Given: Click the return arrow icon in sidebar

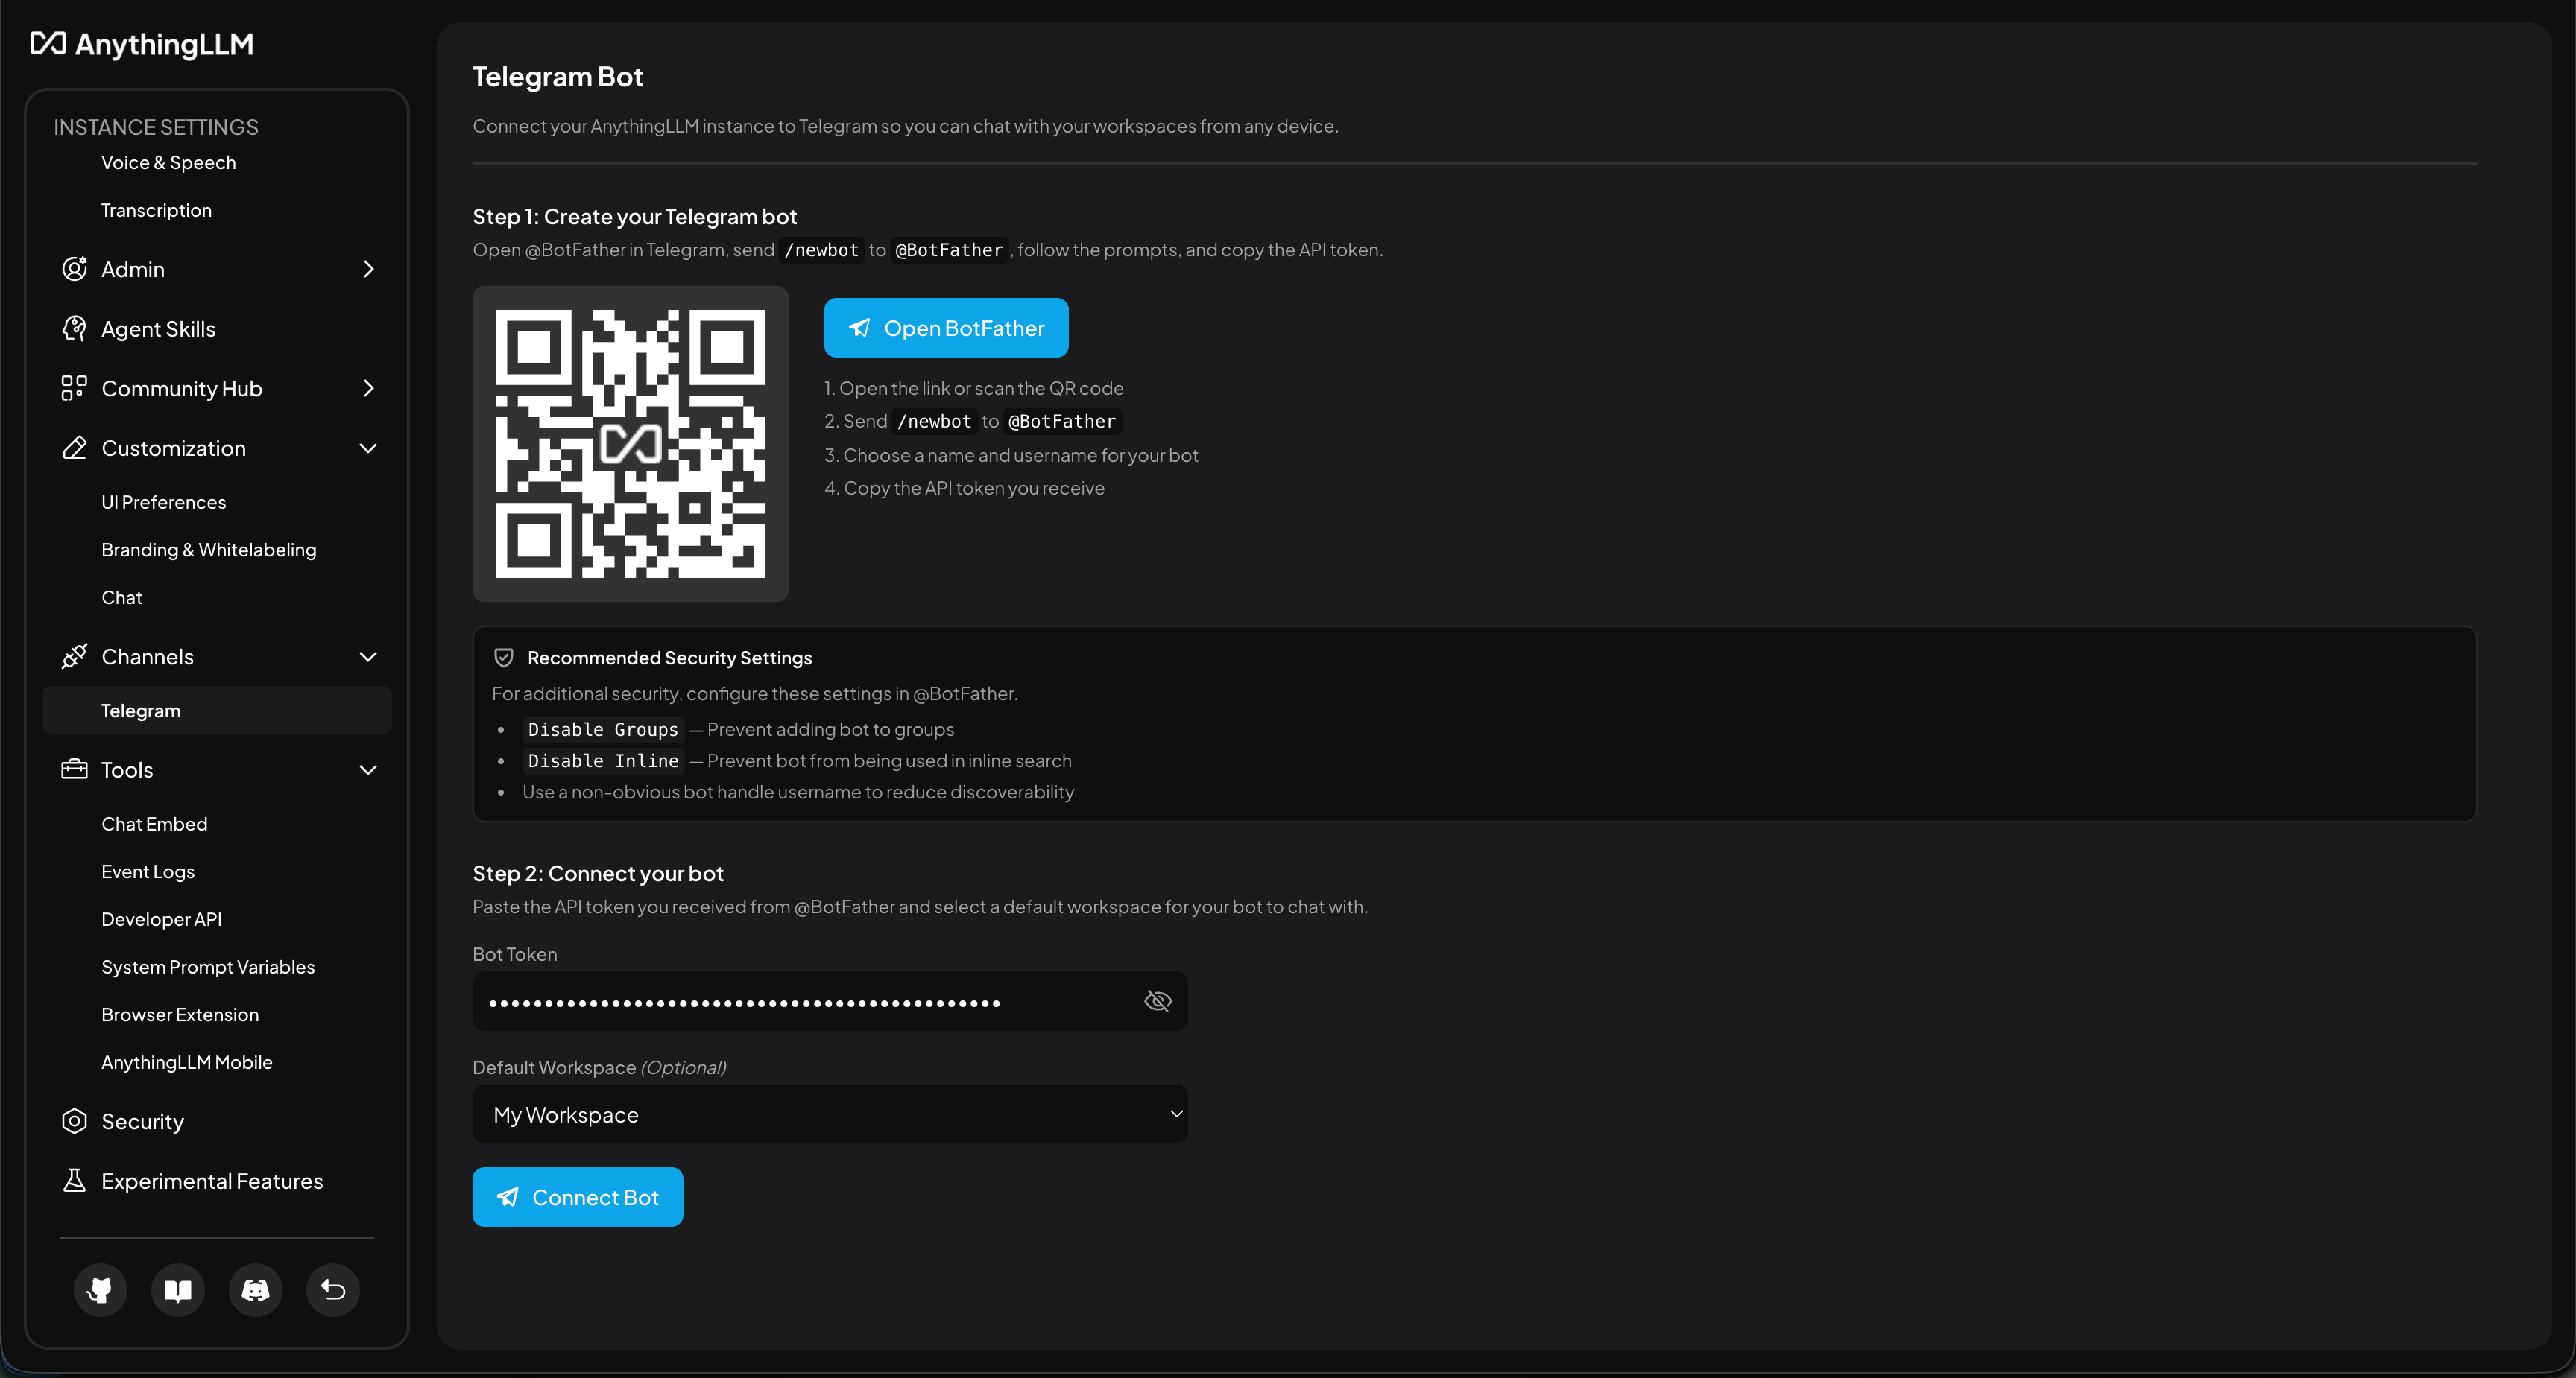Looking at the screenshot, I should 332,1290.
